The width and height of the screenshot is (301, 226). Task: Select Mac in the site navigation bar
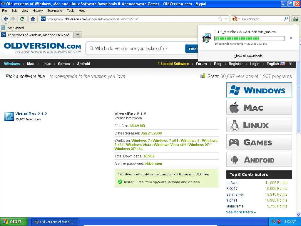(31, 64)
